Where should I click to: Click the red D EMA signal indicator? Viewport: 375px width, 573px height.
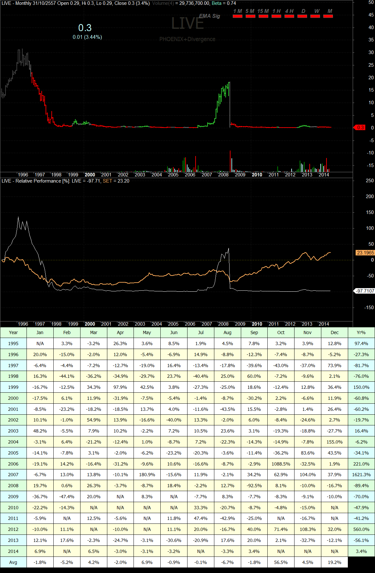(302, 16)
